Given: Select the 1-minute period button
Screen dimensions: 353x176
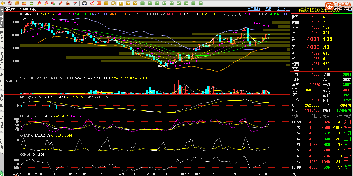Looking at the screenshot, I should click(x=143, y=3).
